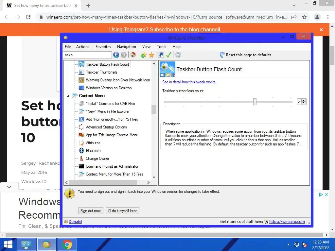The width and height of the screenshot is (335, 251).
Task: Click the Reset page refresh arrow icon
Action: pyautogui.click(x=222, y=55)
